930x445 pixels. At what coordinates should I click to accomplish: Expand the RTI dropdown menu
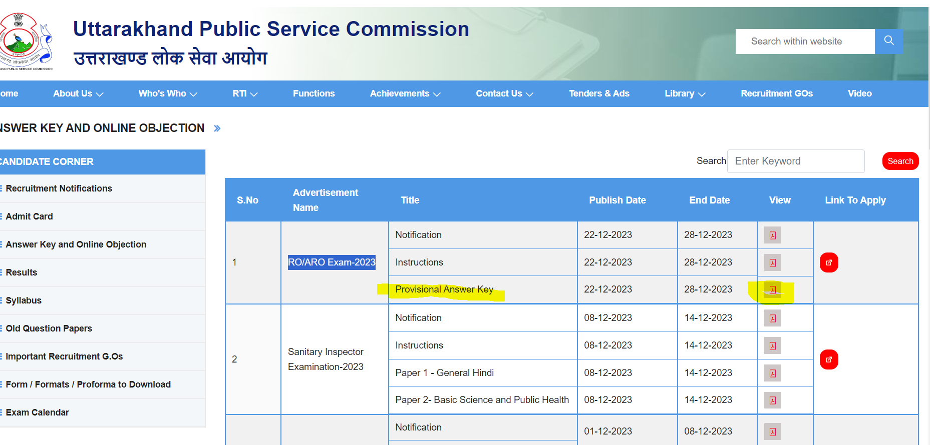[x=245, y=93]
